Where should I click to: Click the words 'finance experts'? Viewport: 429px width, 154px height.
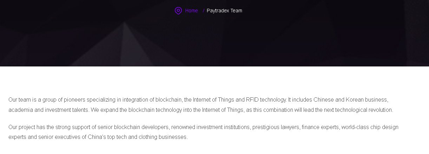tap(320, 127)
